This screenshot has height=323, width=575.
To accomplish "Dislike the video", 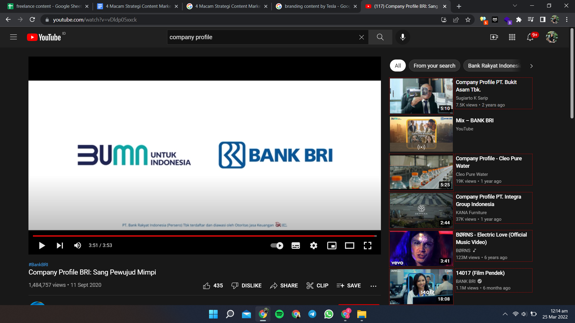I will (246, 286).
